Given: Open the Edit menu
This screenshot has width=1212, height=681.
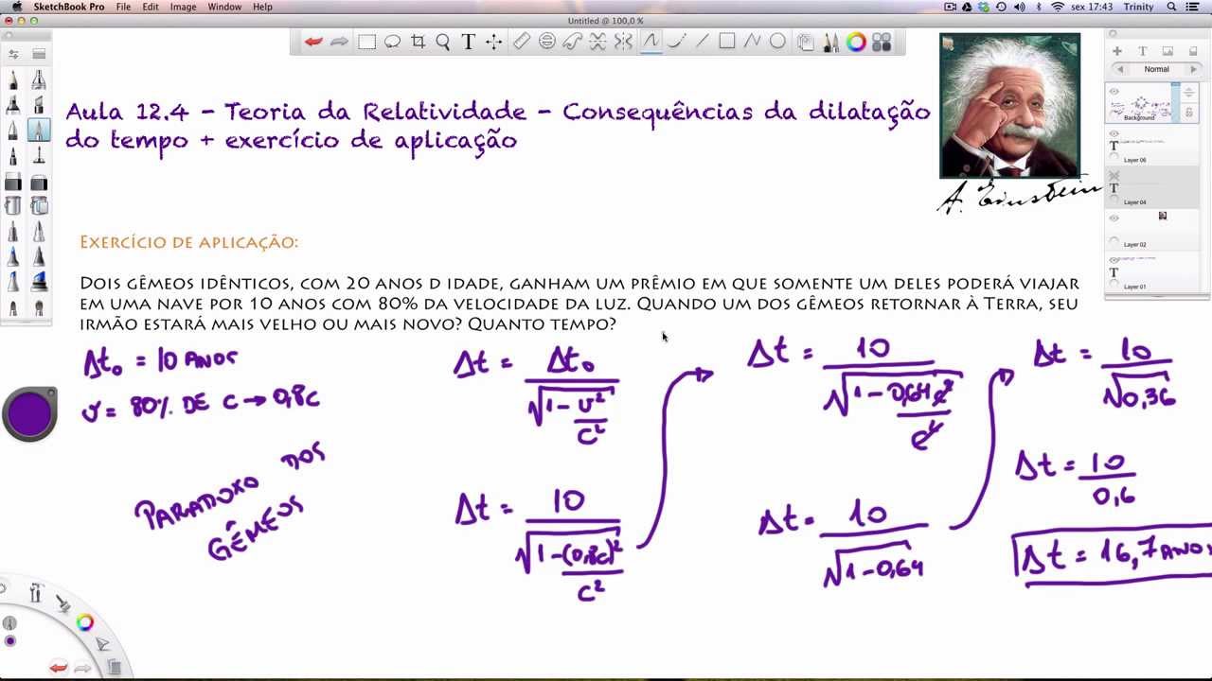Looking at the screenshot, I should click(151, 7).
